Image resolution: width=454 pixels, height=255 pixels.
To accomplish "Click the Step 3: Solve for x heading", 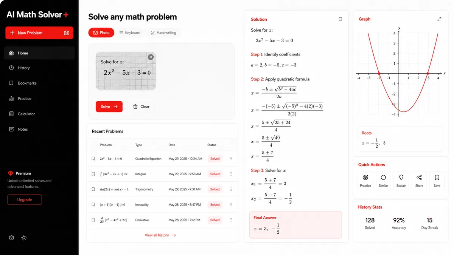I will point(269,170).
